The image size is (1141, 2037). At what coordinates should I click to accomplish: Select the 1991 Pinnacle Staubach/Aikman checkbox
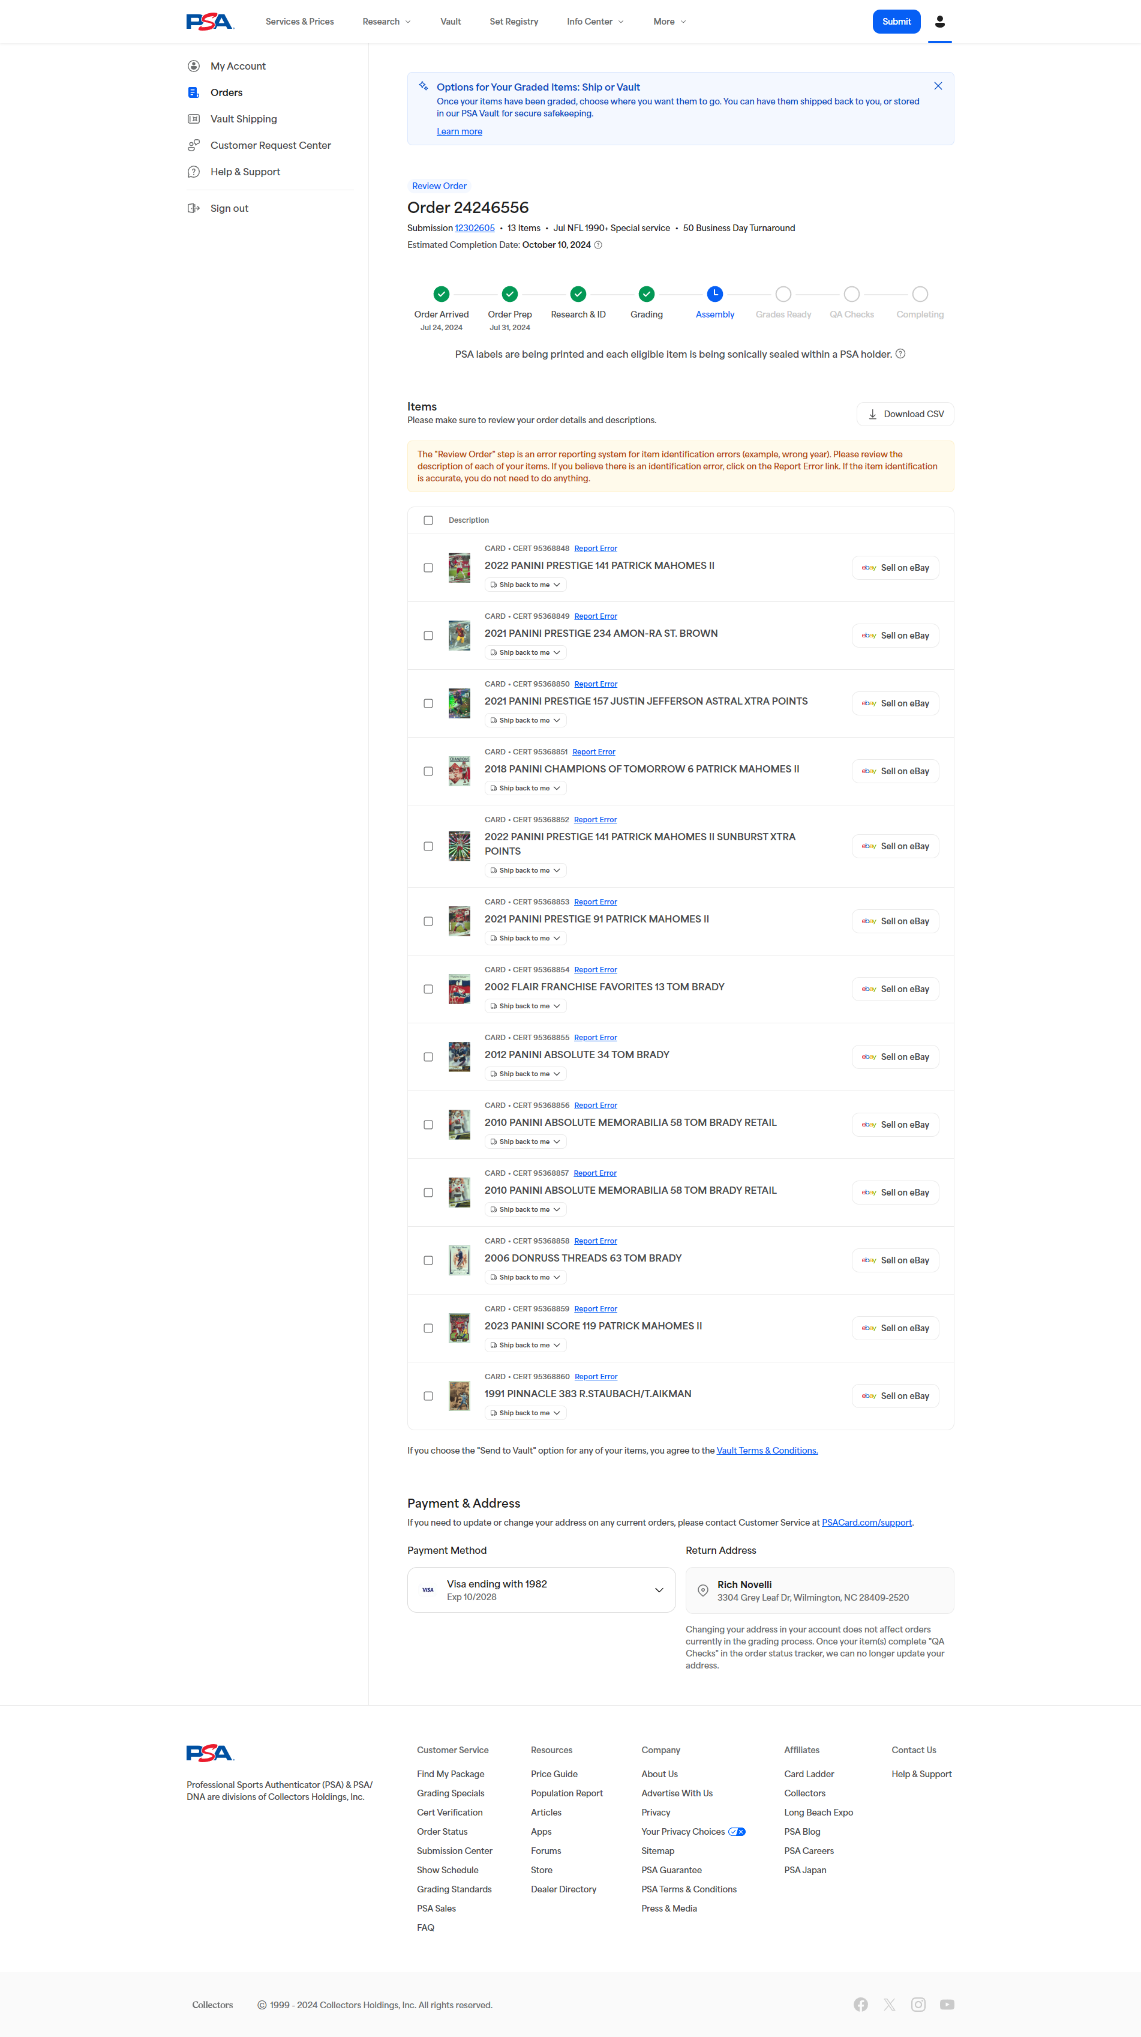pos(428,1395)
